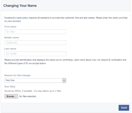Click the ID verification explanation paragraph
132x113 pixels.
click(65, 62)
